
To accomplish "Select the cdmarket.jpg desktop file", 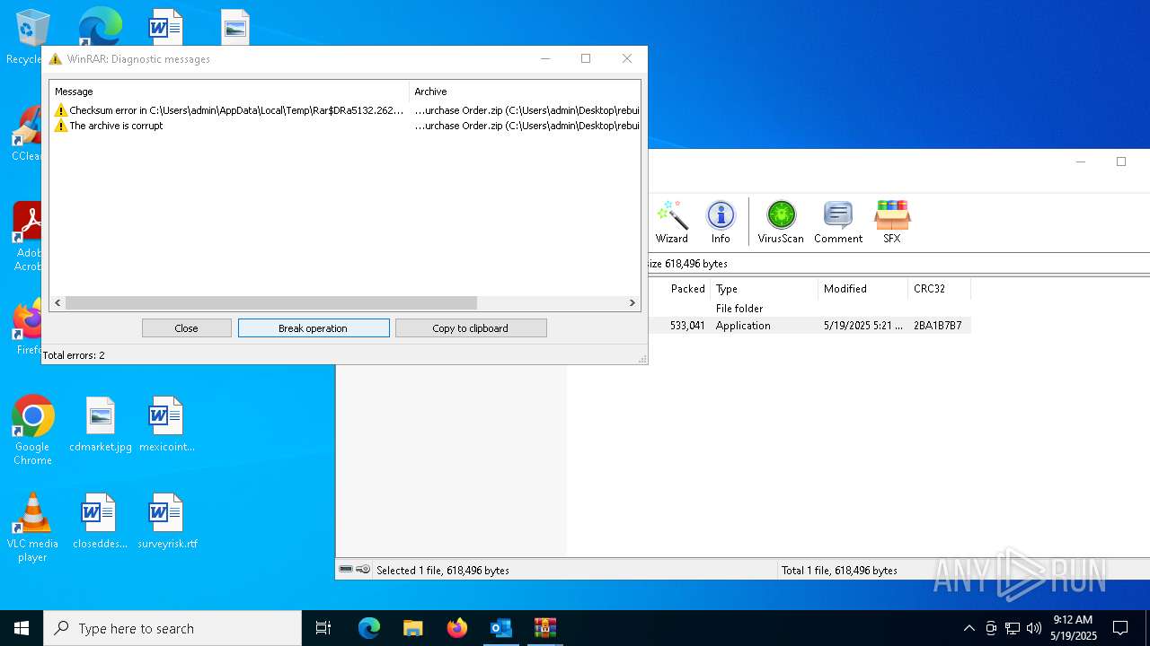I will [x=101, y=424].
